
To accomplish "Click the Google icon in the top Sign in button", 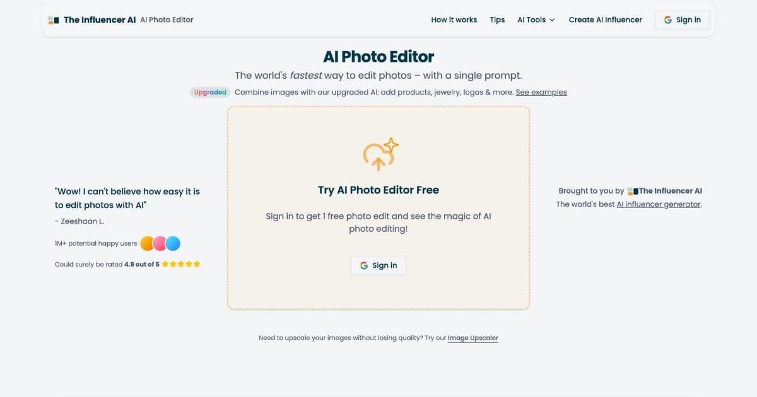I will (x=668, y=20).
